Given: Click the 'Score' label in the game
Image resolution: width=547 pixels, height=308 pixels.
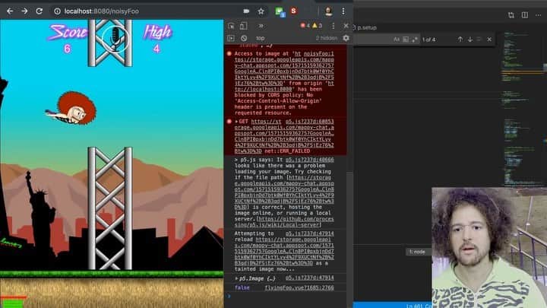Looking at the screenshot, I should point(68,32).
